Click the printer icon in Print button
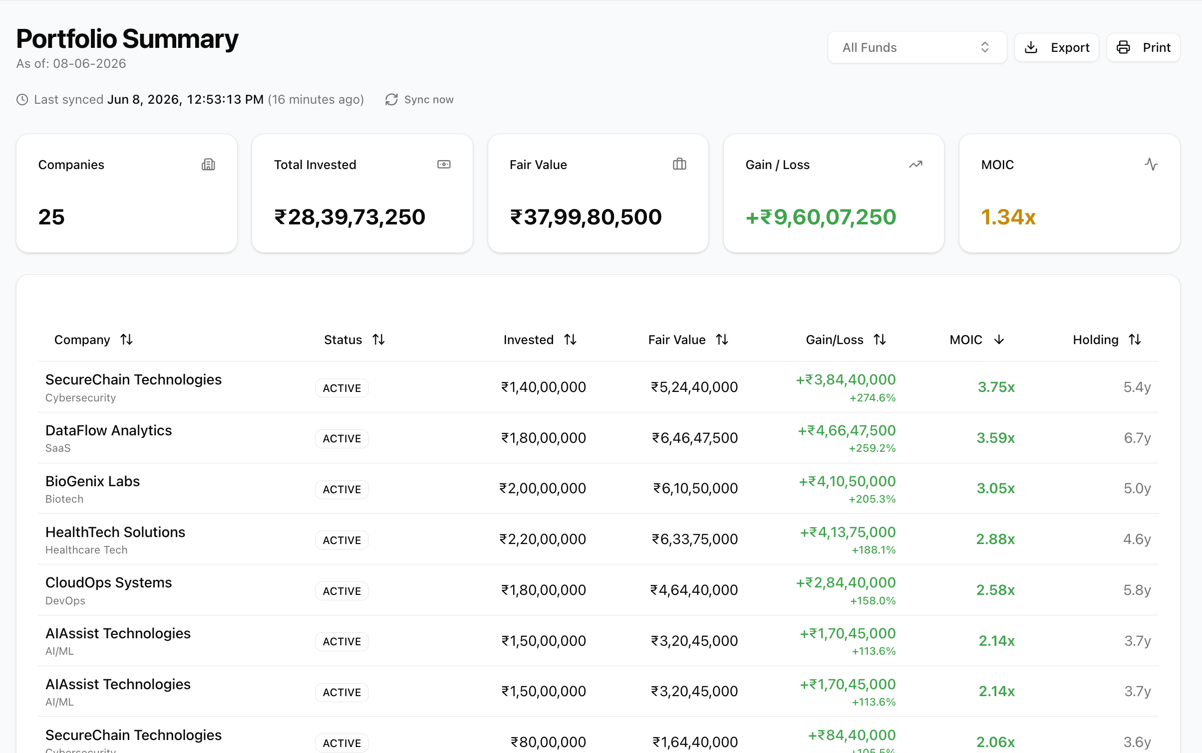 point(1123,47)
